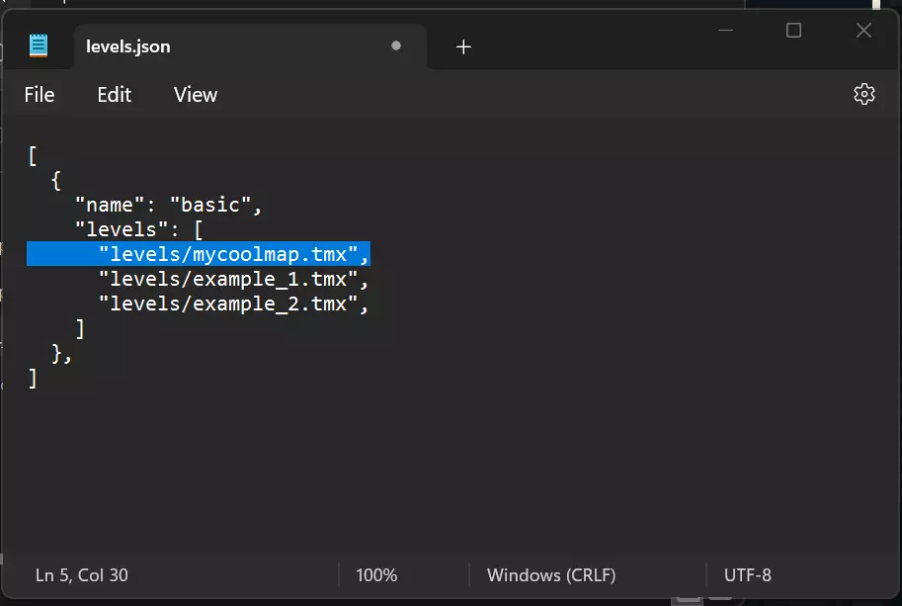This screenshot has height=606, width=902.
Task: Open the File menu
Action: 40,95
